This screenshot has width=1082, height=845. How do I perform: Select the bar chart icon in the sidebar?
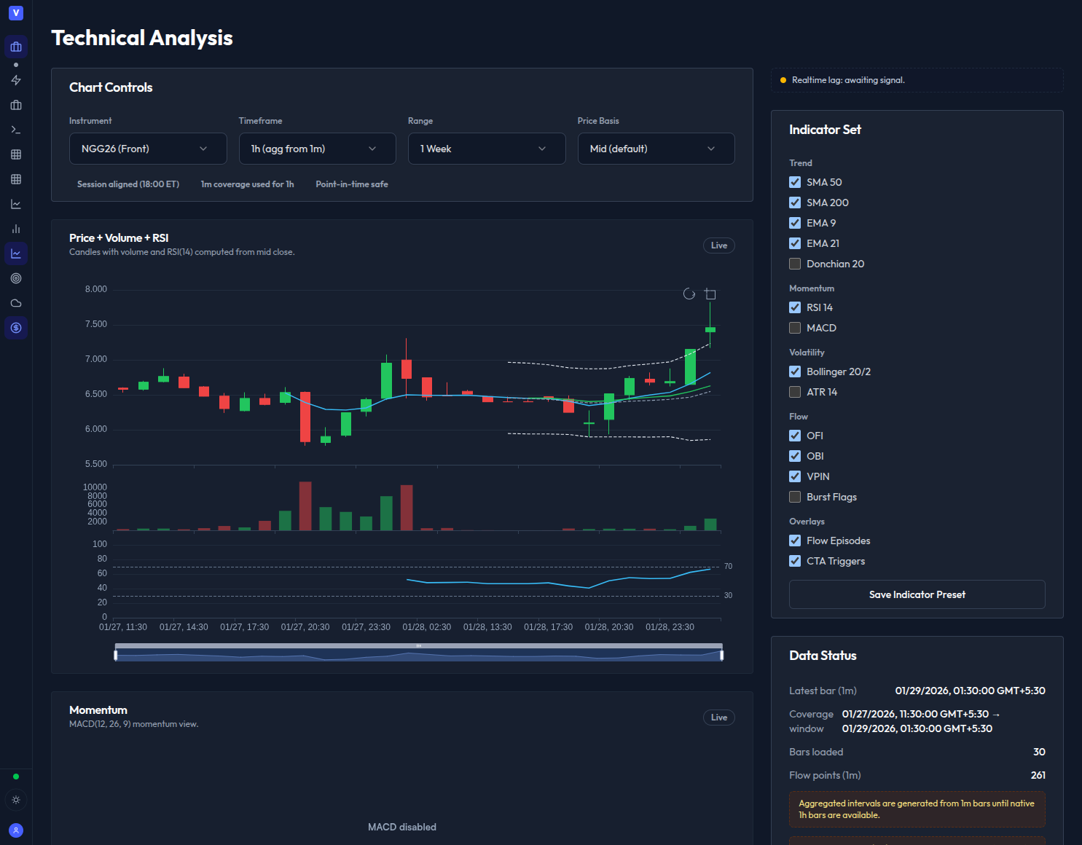click(x=16, y=228)
